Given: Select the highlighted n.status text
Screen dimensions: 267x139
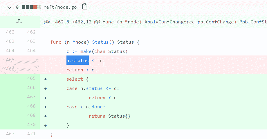Looking at the screenshot, I should [x=77, y=61].
